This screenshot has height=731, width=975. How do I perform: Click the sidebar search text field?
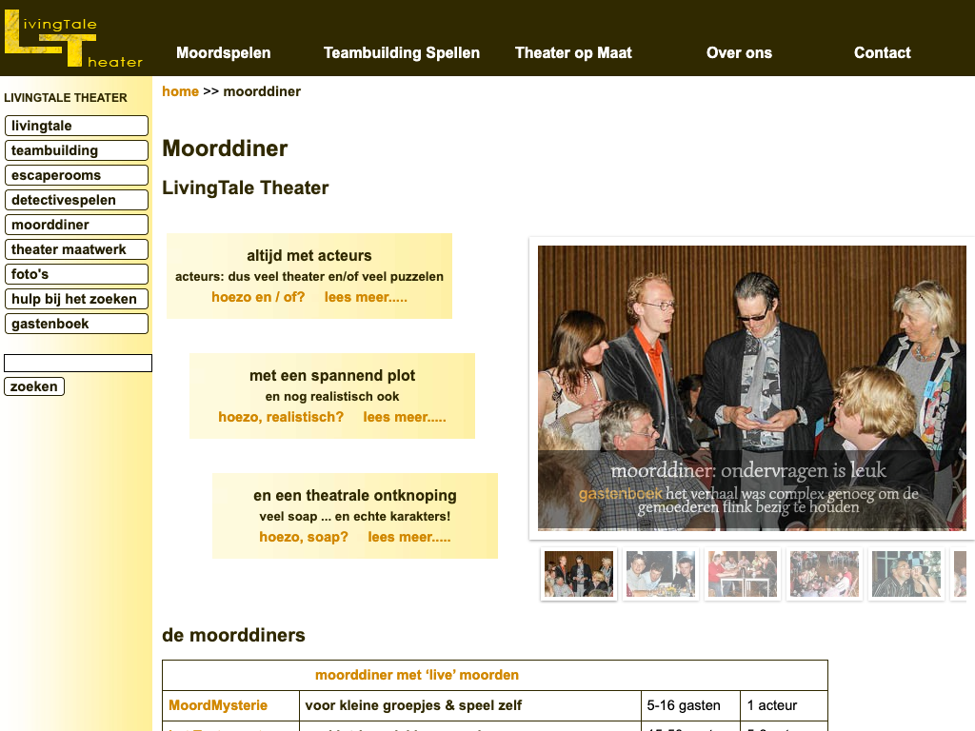[78, 363]
